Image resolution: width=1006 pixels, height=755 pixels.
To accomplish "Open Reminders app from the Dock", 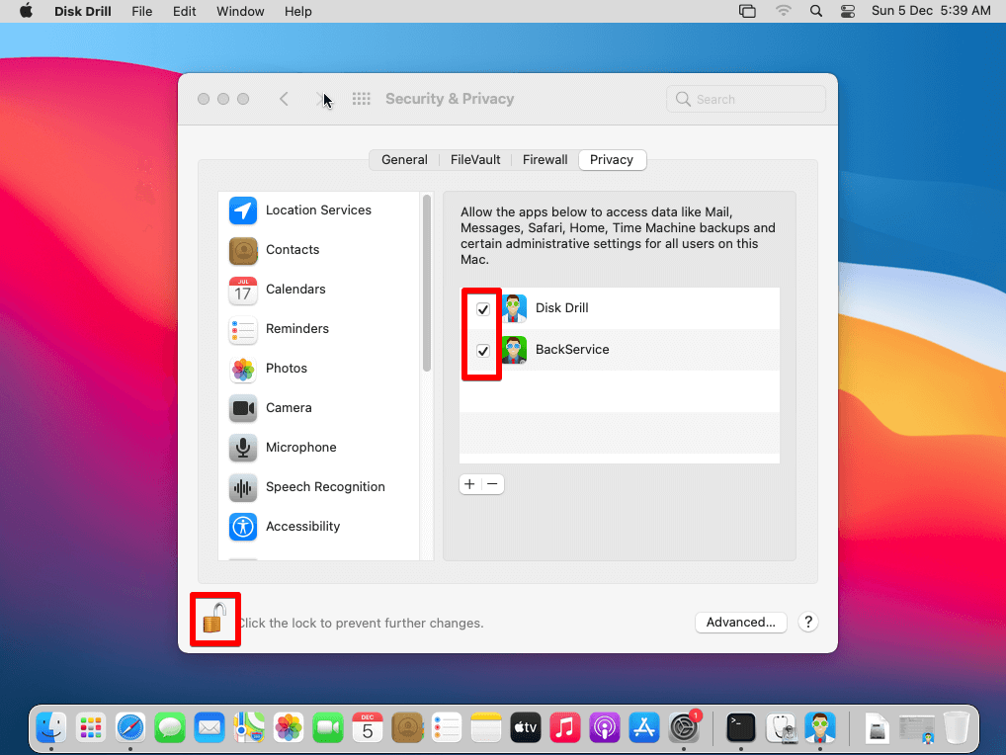I will coord(447,728).
